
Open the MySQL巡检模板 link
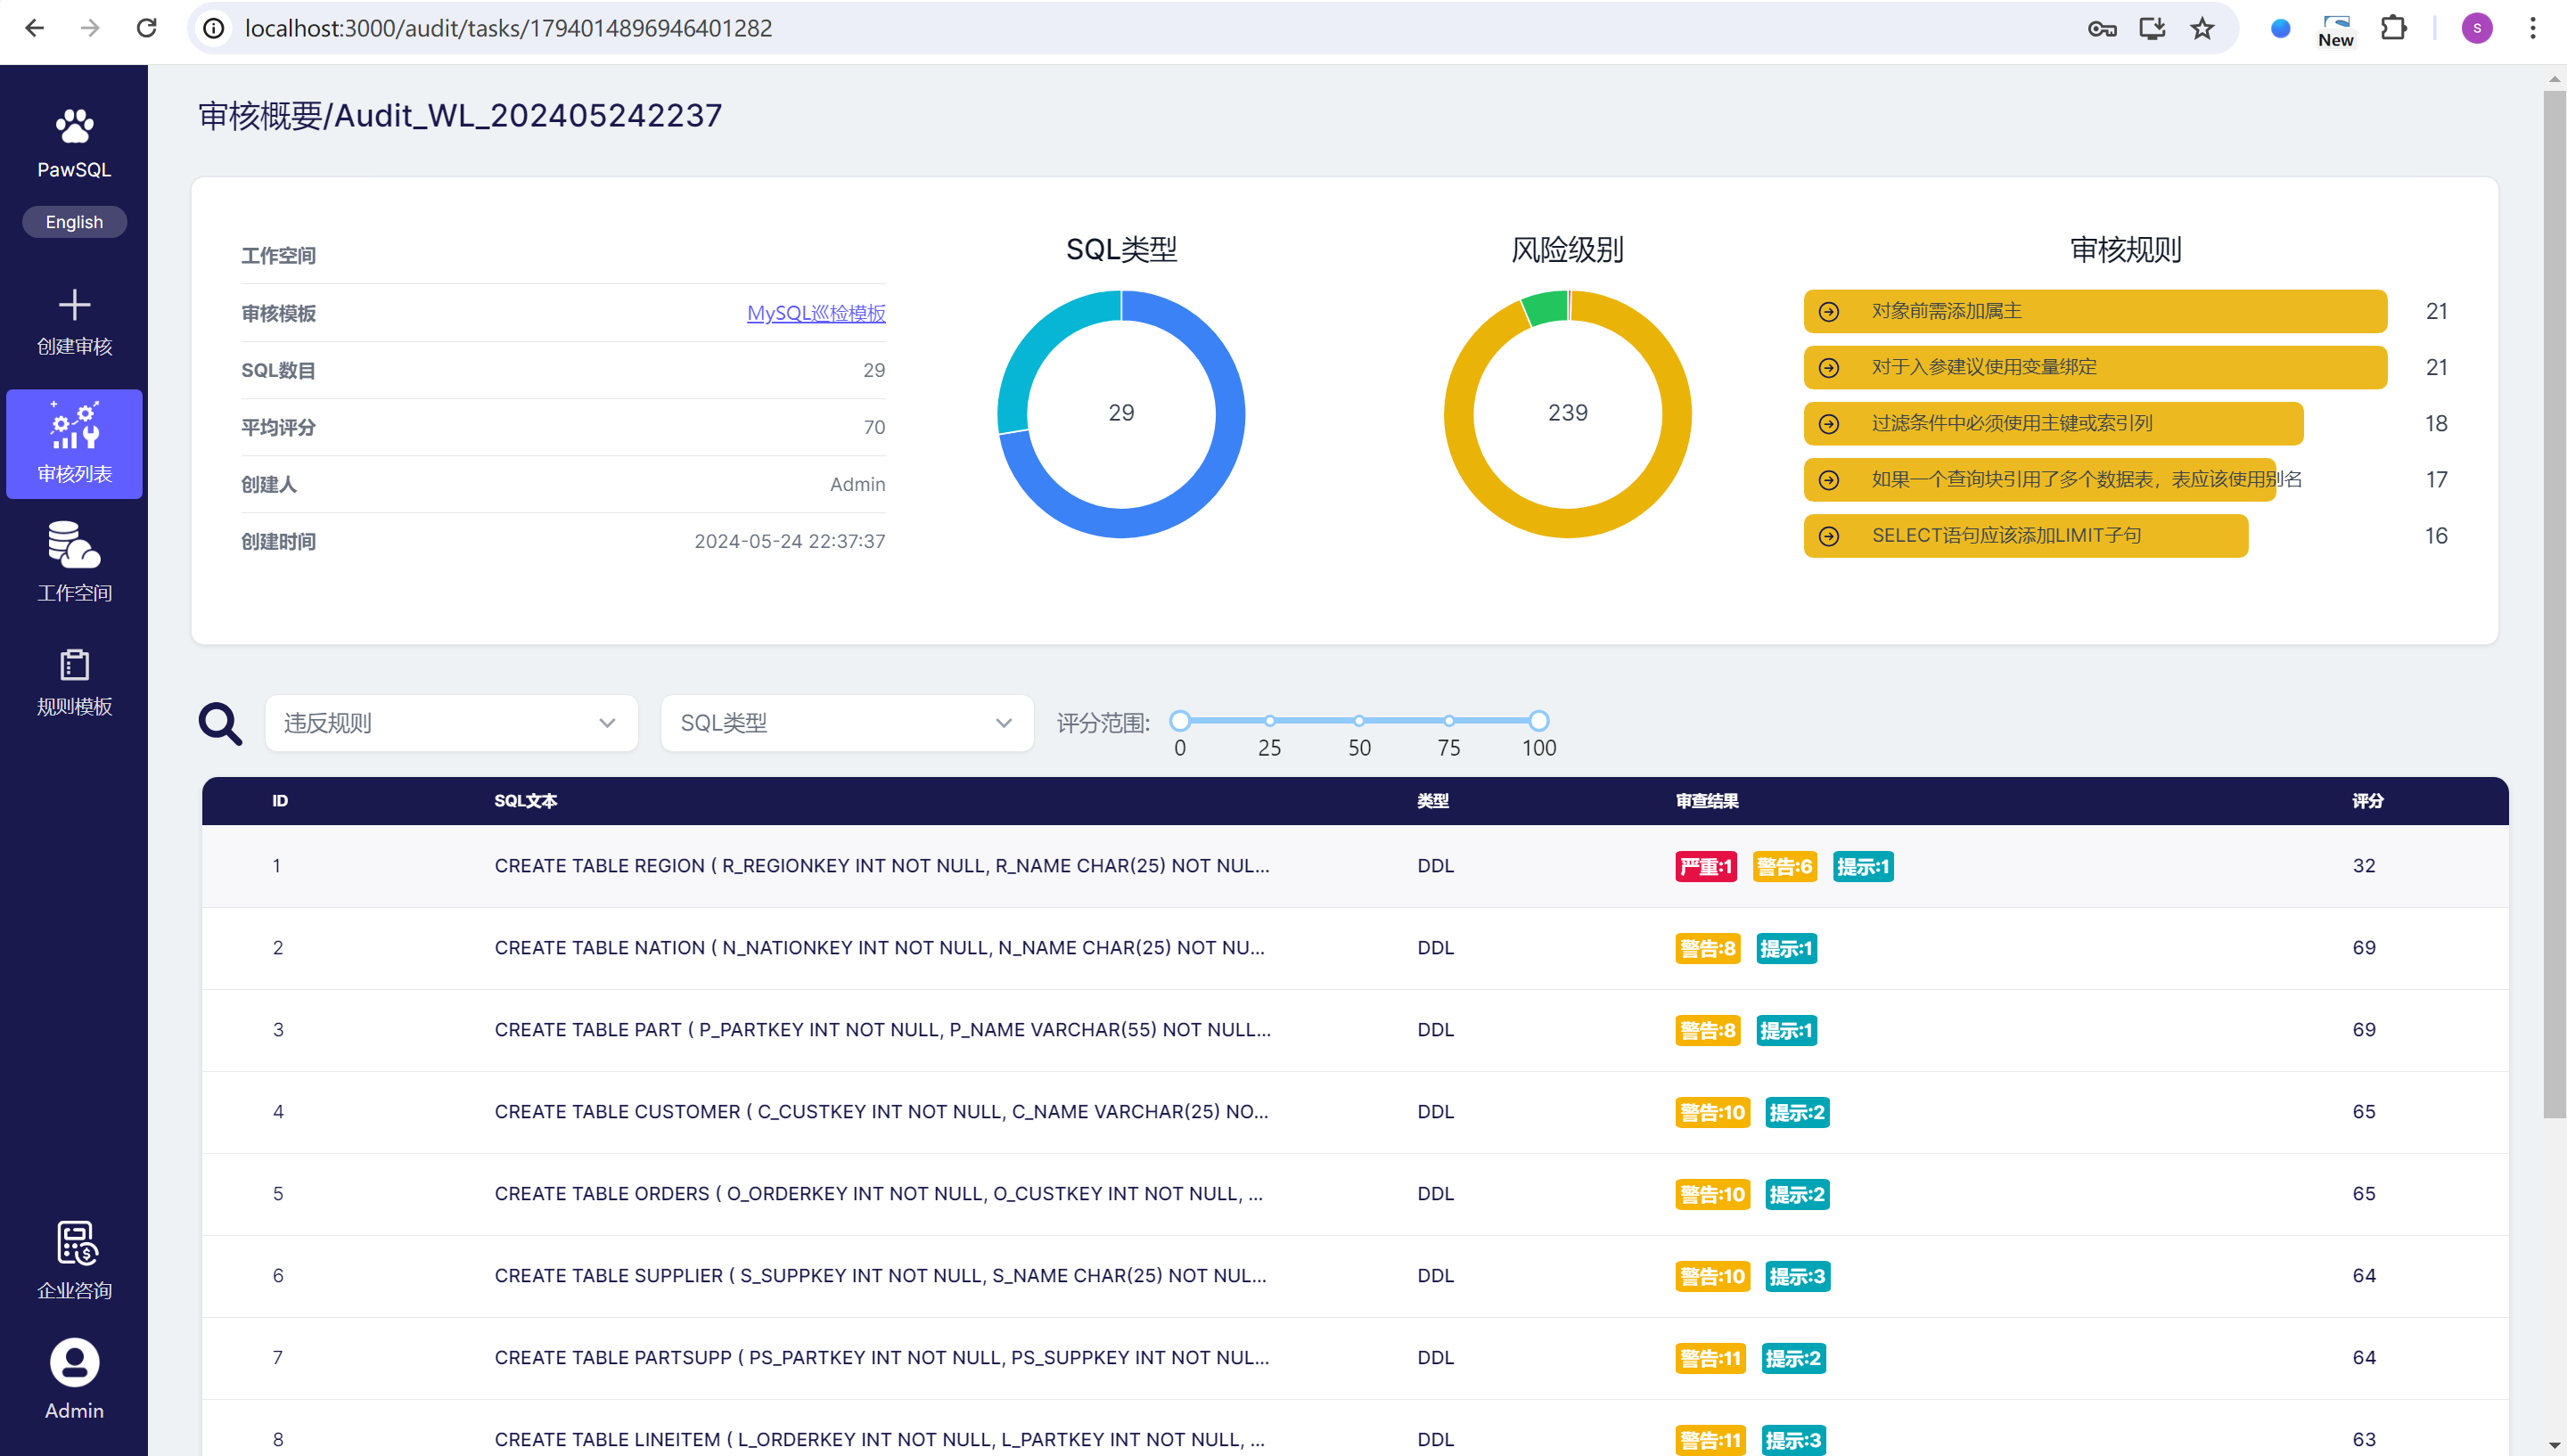click(x=816, y=313)
